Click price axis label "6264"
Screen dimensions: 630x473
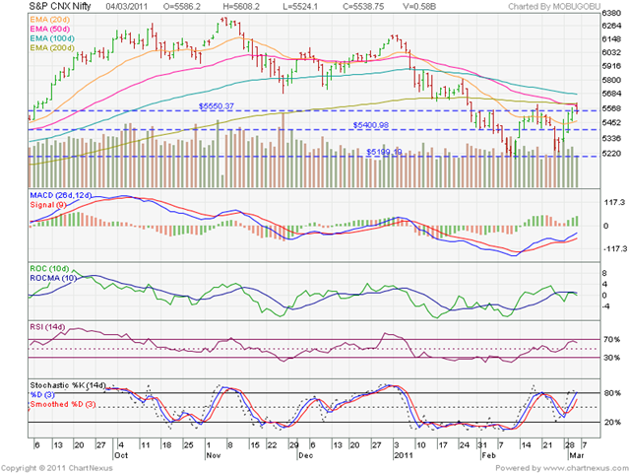[612, 26]
